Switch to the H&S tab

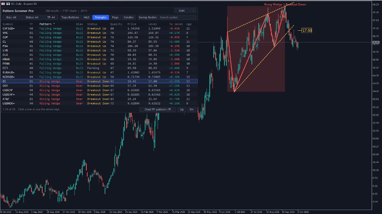coord(86,17)
